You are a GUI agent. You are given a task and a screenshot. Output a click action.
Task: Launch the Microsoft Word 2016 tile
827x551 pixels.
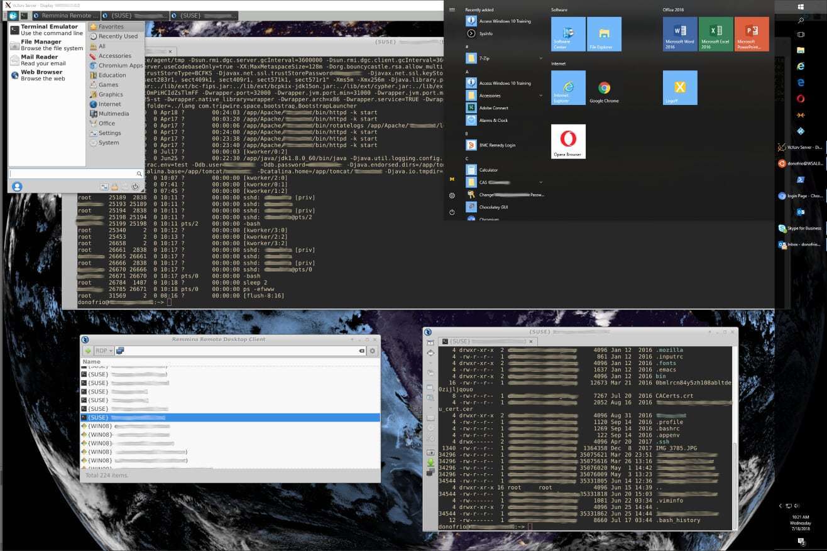[x=679, y=33]
